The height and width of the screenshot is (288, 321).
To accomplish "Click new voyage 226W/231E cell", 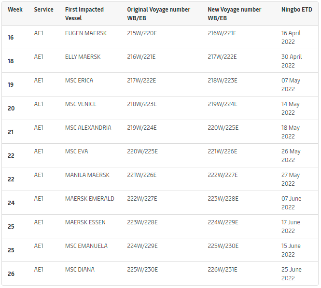I will click(222, 270).
